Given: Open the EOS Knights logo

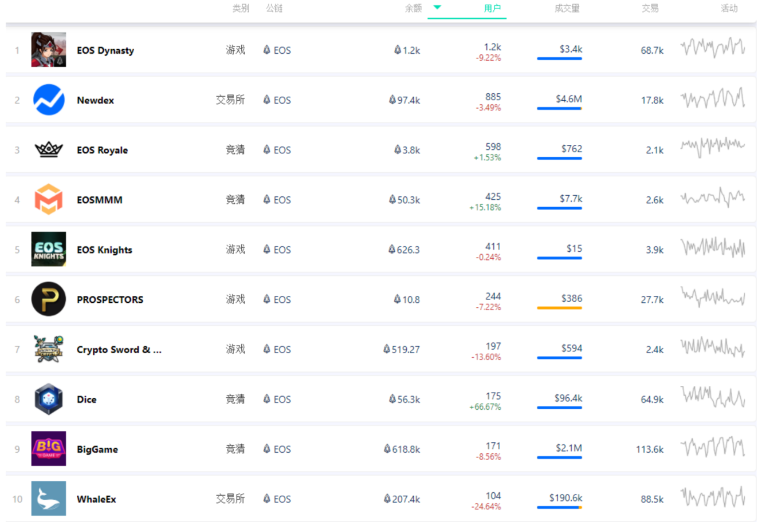Looking at the screenshot, I should pyautogui.click(x=49, y=249).
